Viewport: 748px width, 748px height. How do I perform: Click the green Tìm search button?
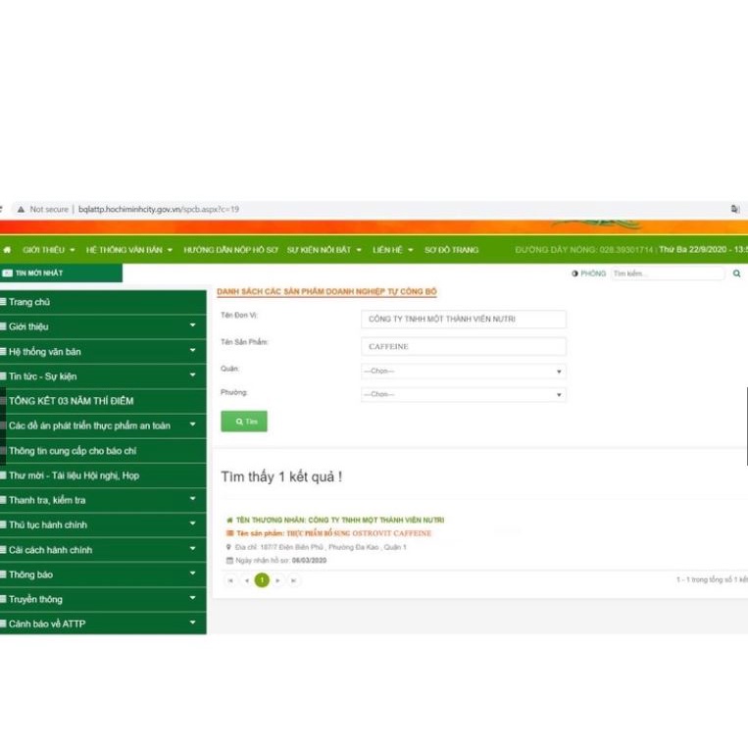click(244, 421)
